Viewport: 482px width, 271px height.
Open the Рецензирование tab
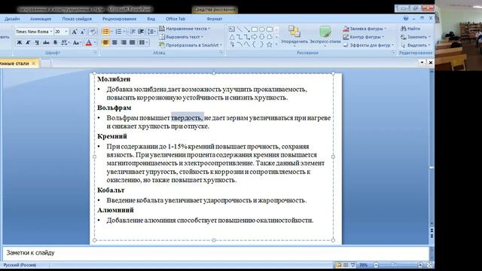119,19
